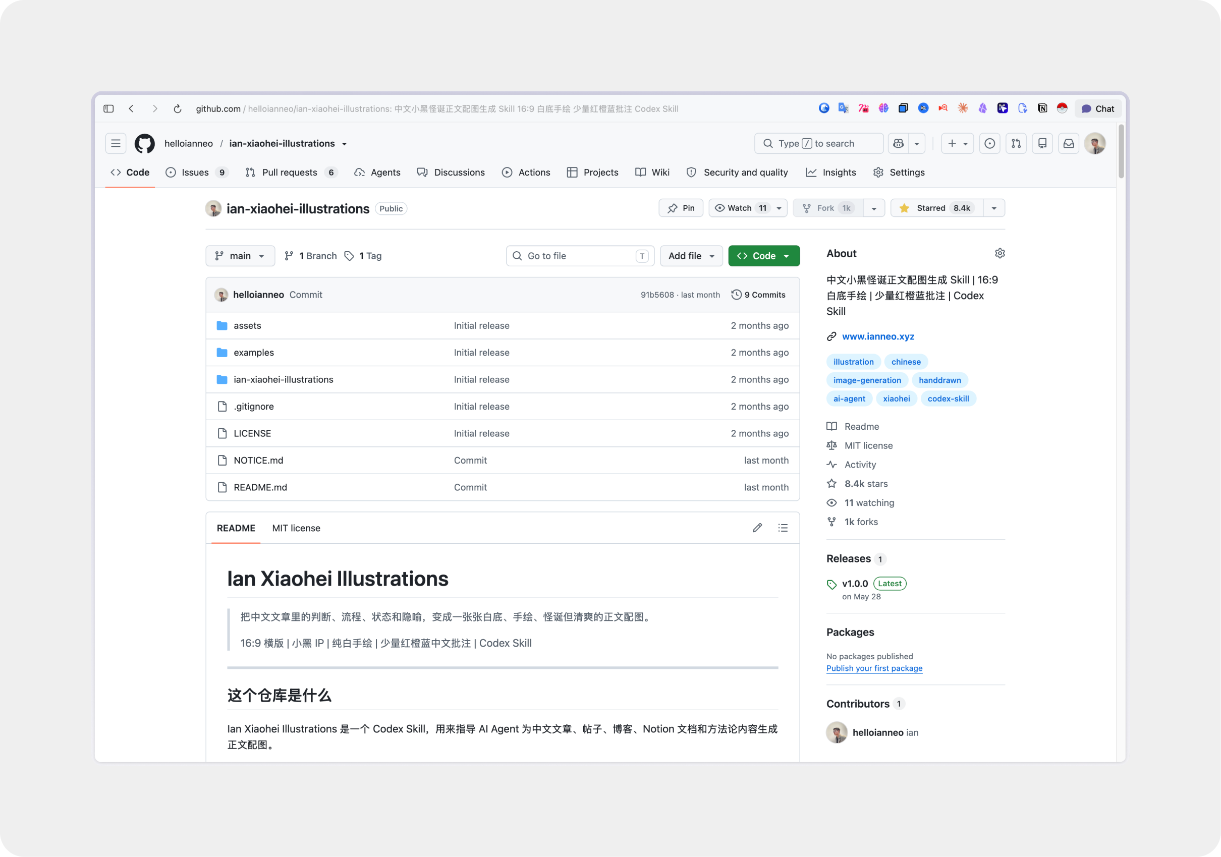Open the repositories icon in the header
Screen dimensions: 1221x857
1042,144
